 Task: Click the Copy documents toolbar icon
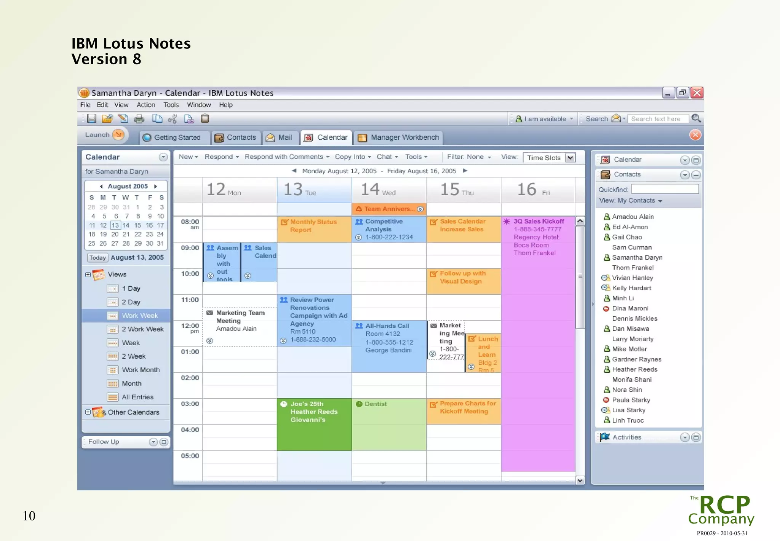pos(157,119)
